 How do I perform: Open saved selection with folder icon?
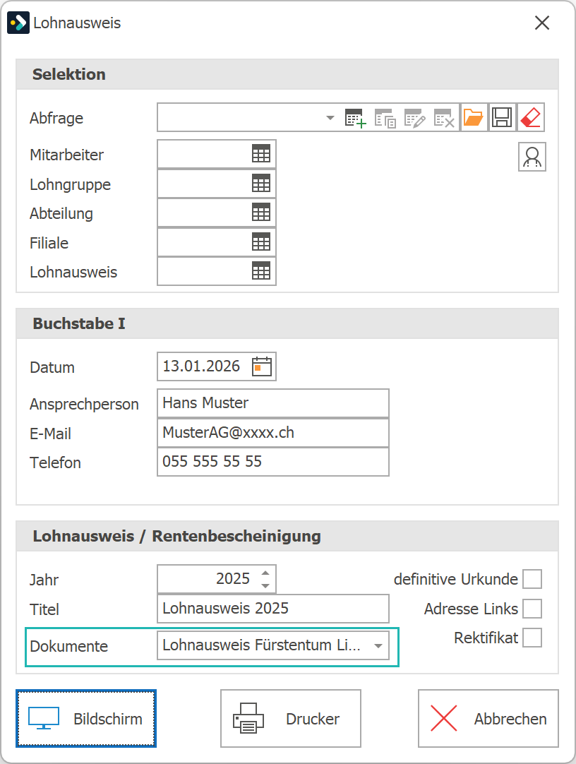473,117
